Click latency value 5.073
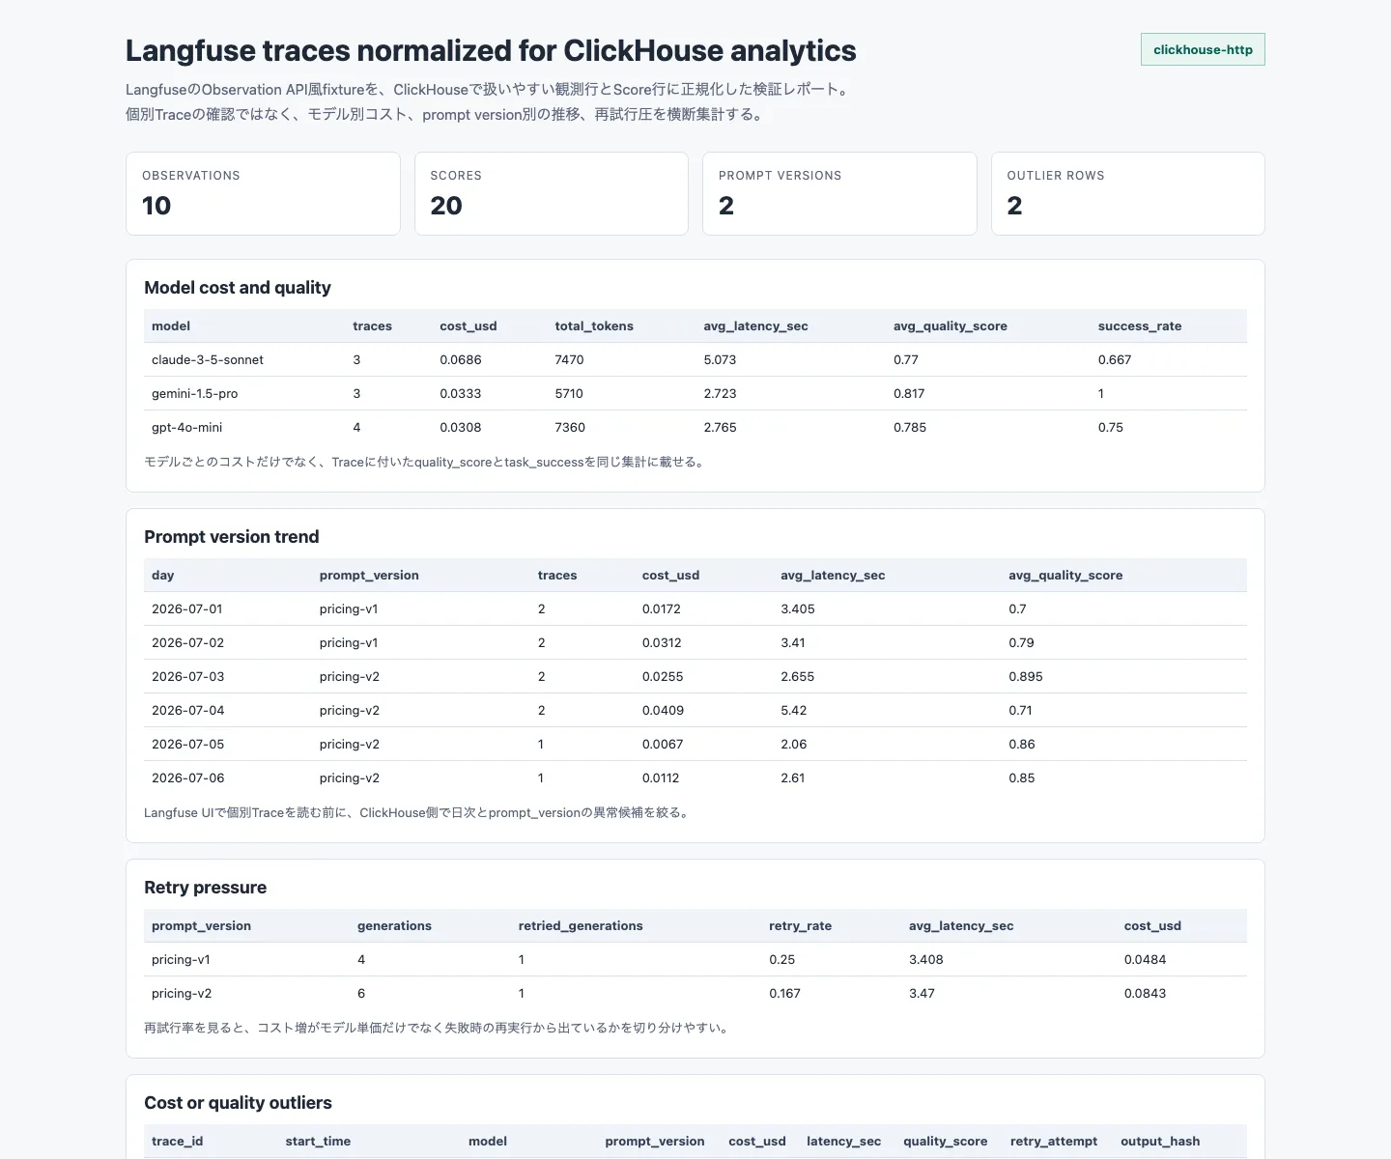 tap(720, 360)
